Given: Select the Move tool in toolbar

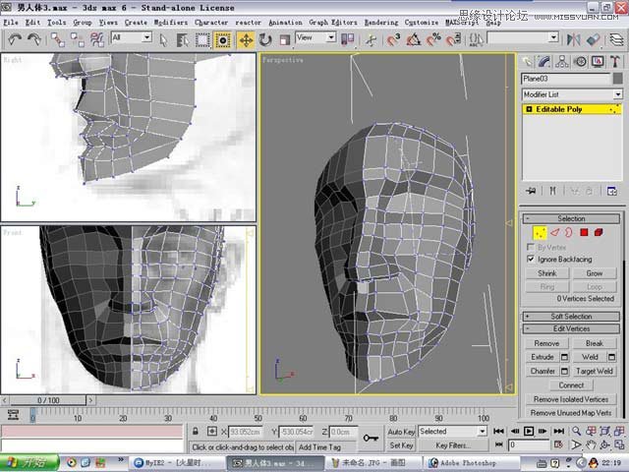Looking at the screenshot, I should coord(246,39).
